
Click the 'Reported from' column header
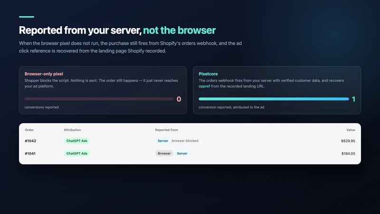[167, 130]
